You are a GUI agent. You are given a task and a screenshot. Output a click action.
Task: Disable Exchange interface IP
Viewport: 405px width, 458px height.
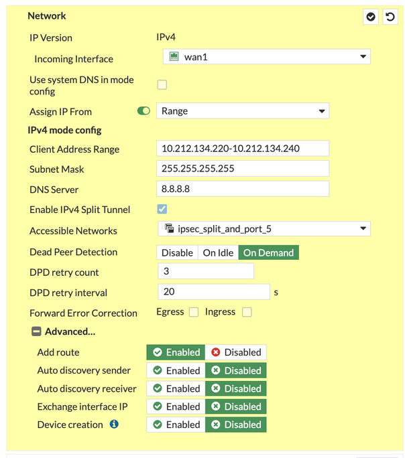[x=235, y=406]
